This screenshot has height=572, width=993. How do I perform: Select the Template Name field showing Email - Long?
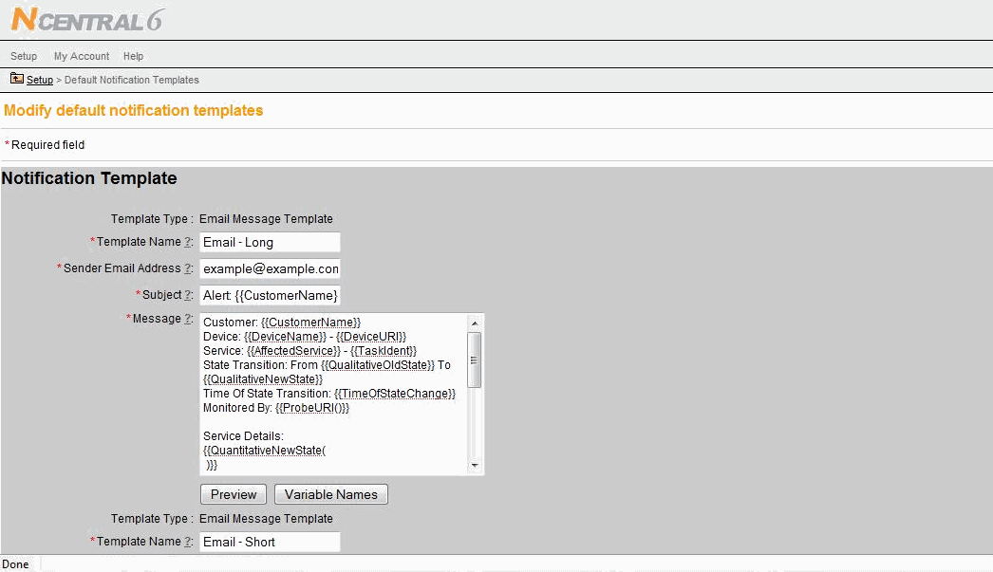point(269,242)
